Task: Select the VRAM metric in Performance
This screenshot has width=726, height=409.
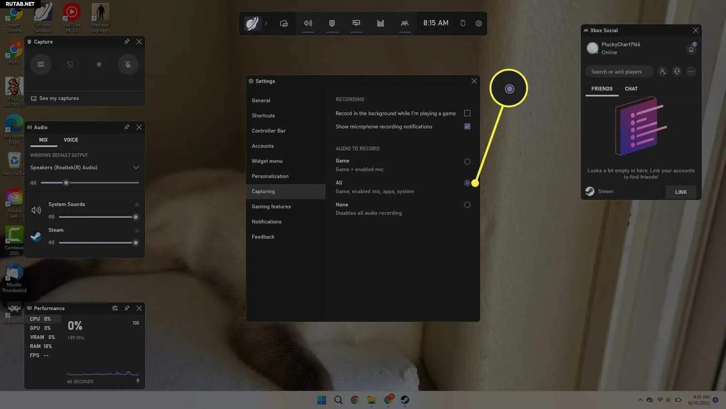Action: (x=43, y=337)
